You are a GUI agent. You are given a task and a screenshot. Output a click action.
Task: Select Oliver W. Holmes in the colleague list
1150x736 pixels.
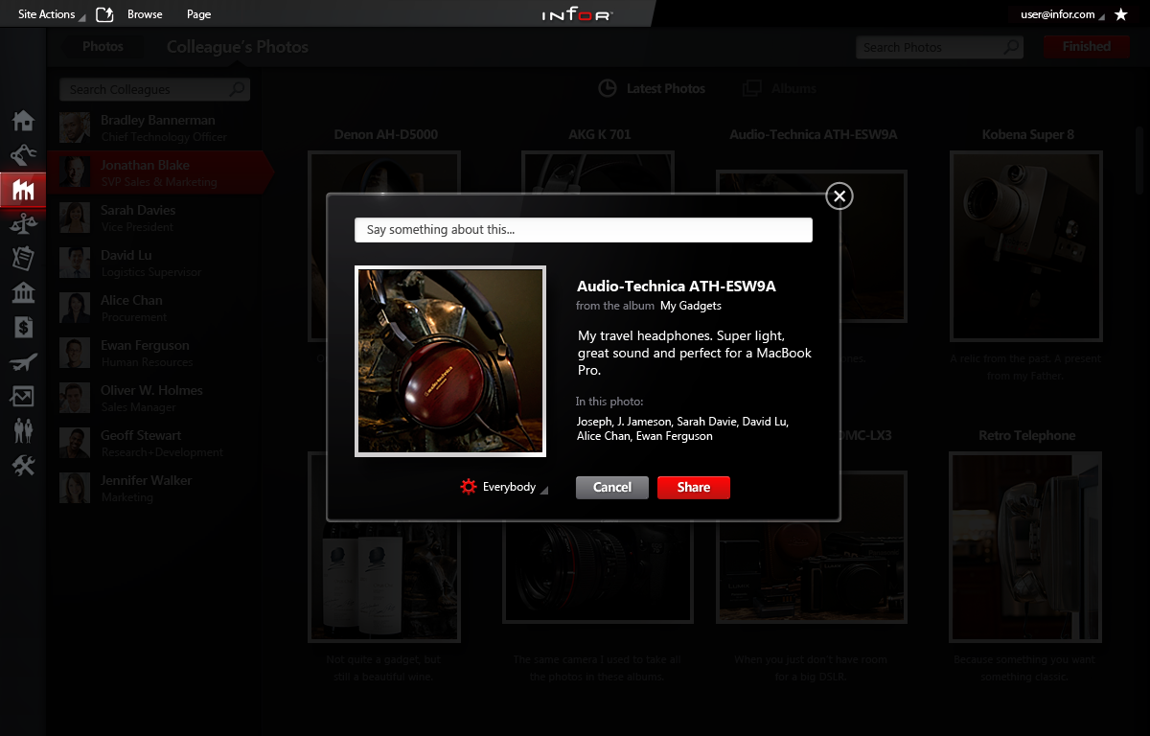click(x=154, y=398)
